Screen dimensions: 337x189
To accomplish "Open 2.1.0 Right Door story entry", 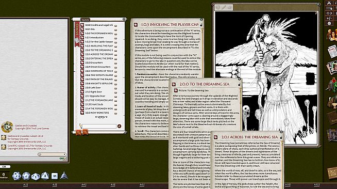I will click(x=93, y=92).
